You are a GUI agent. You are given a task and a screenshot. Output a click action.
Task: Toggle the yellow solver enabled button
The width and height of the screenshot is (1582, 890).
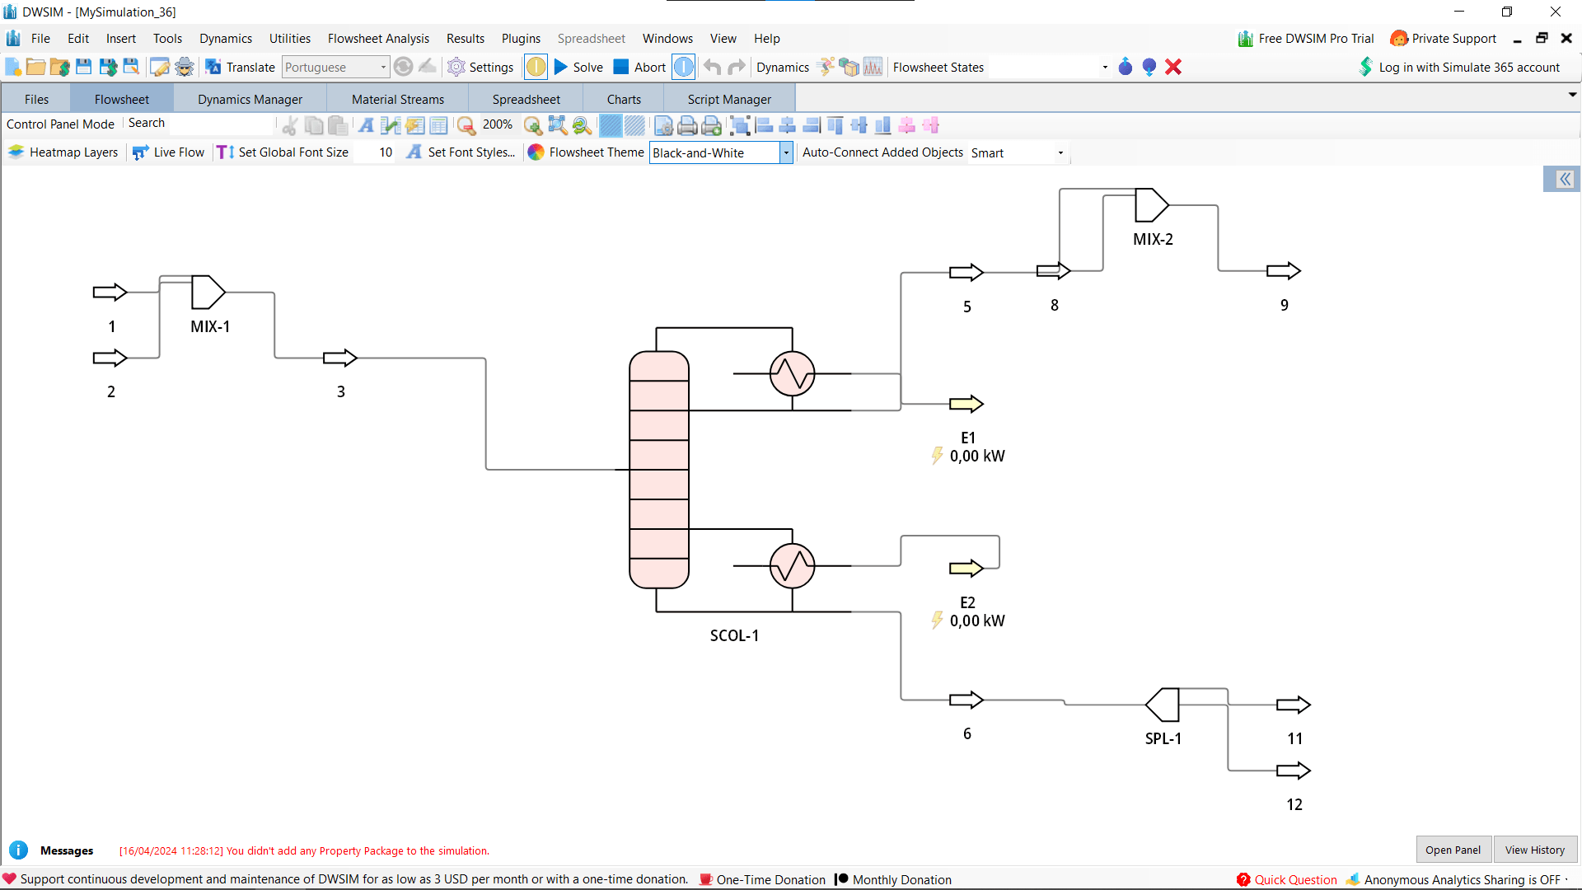536,67
